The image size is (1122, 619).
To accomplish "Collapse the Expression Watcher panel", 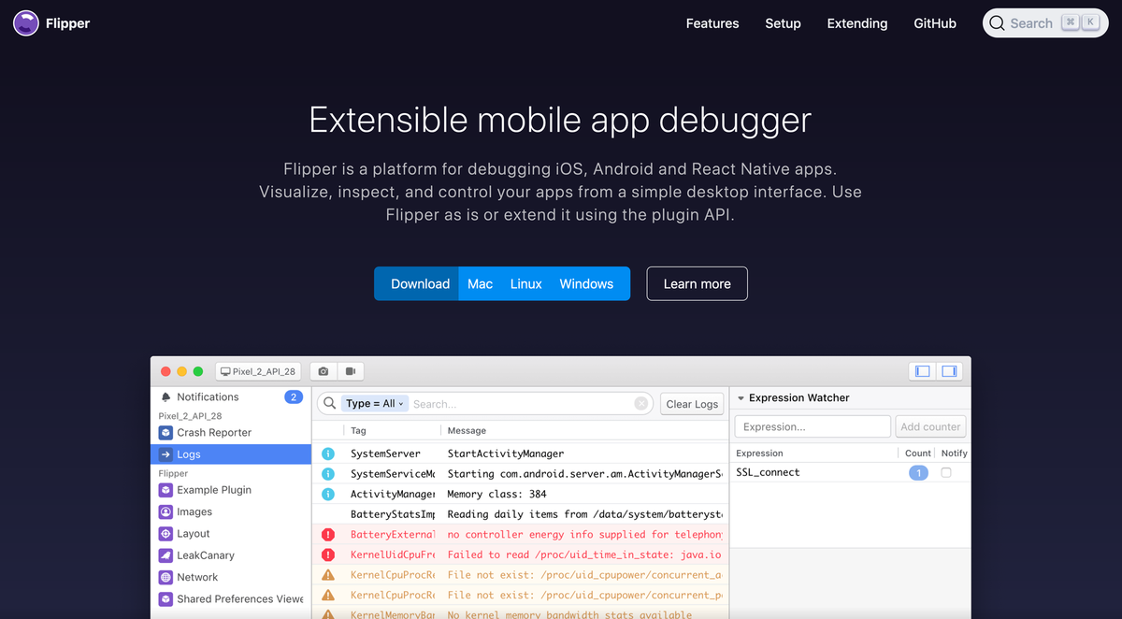I will (x=741, y=398).
